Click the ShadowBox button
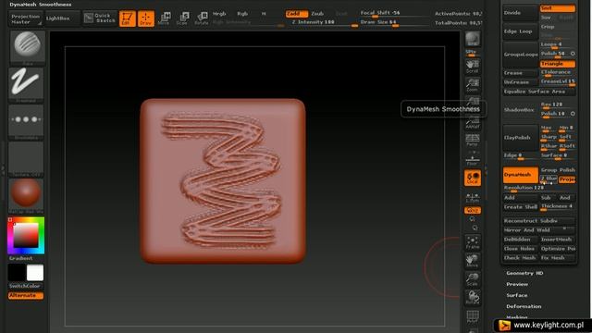This screenshot has height=333, width=592. 520,110
